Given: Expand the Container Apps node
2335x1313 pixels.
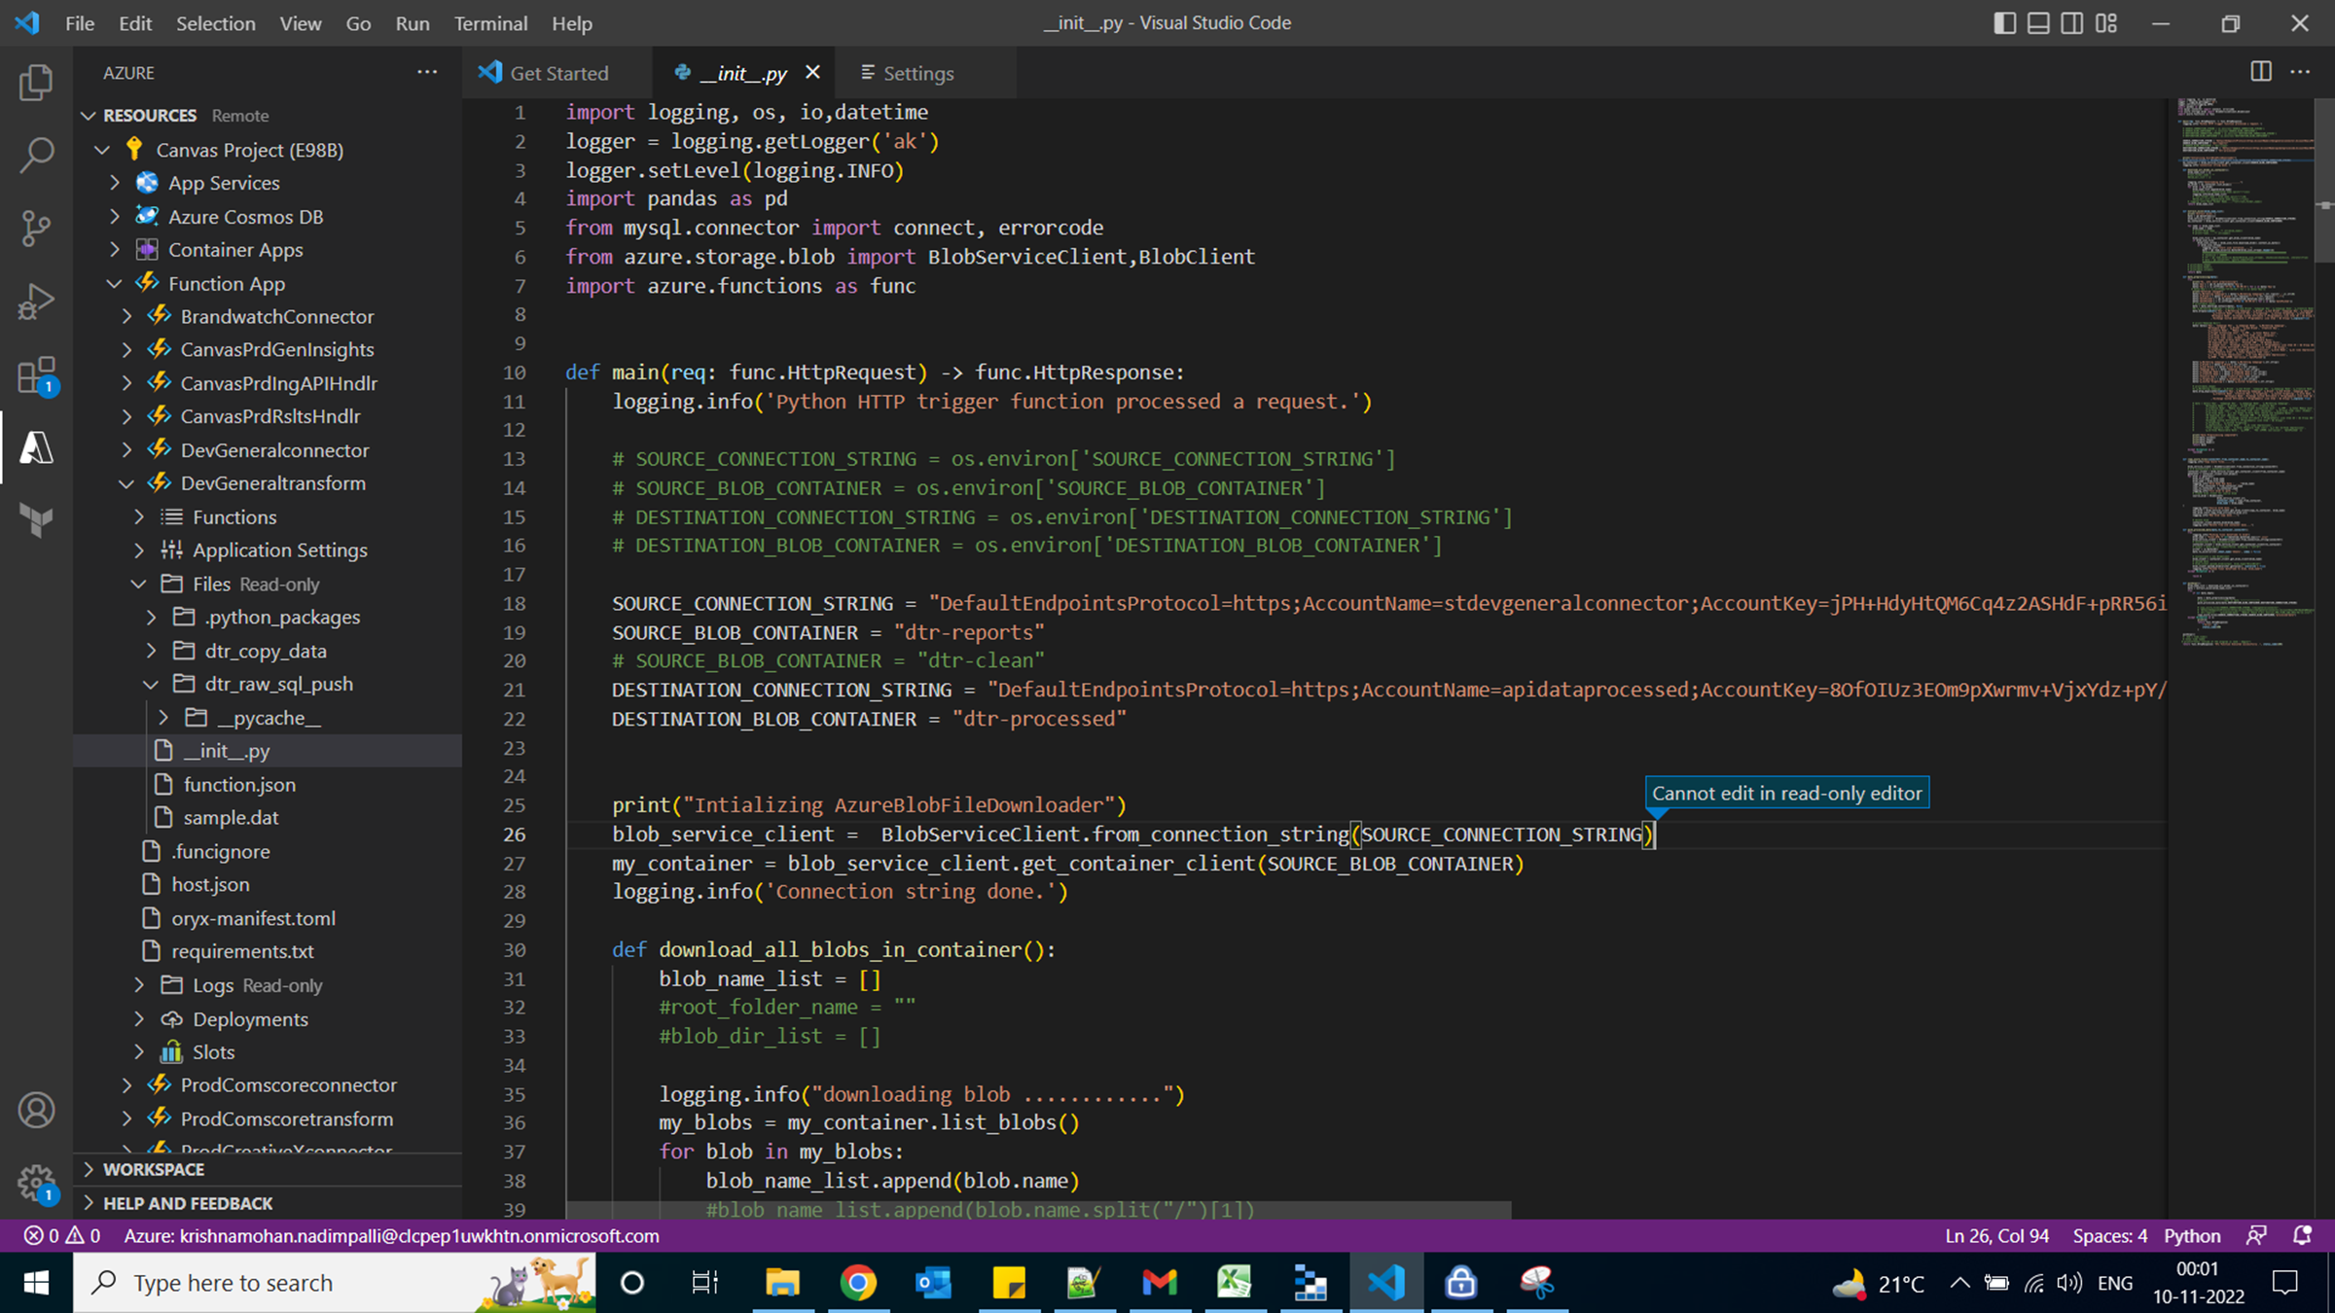Looking at the screenshot, I should [x=115, y=250].
